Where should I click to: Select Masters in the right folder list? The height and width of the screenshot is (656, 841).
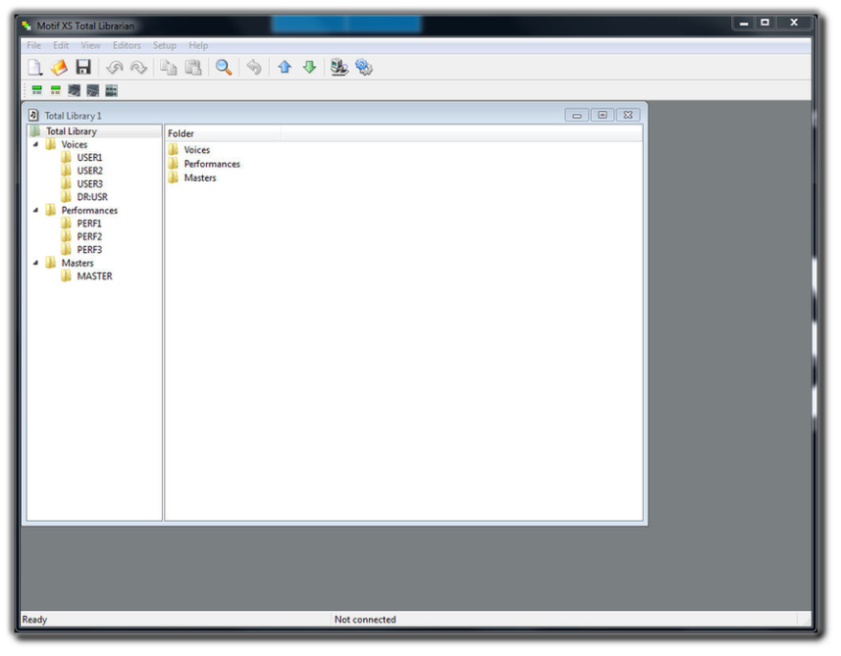(200, 178)
